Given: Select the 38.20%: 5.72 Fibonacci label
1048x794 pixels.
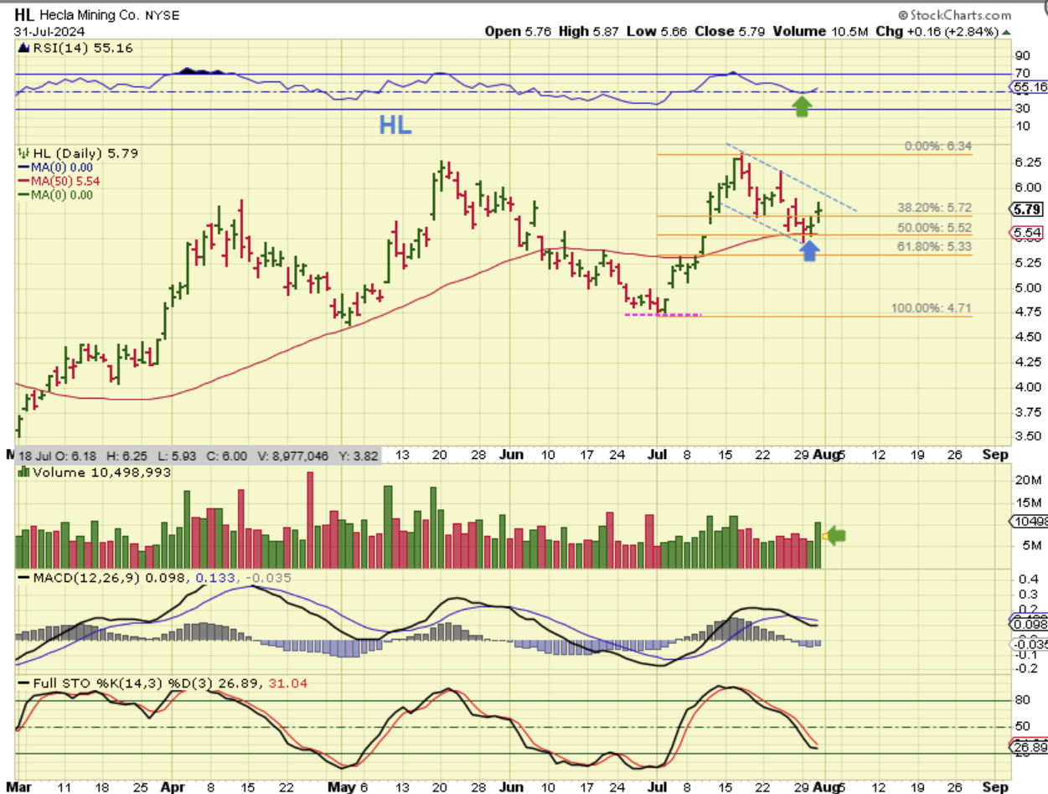Looking at the screenshot, I should click(x=934, y=207).
